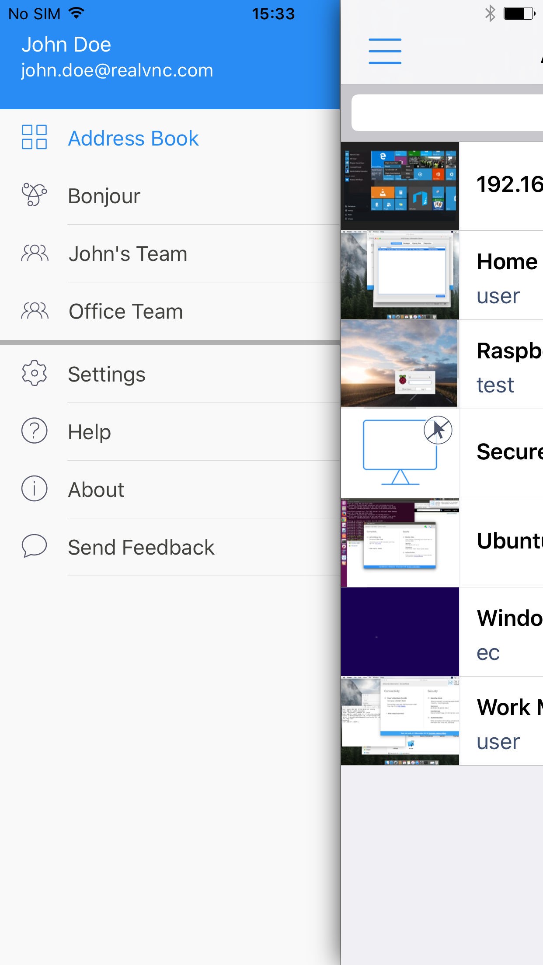Tap the Settings gear icon
Image resolution: width=543 pixels, height=965 pixels.
click(35, 373)
